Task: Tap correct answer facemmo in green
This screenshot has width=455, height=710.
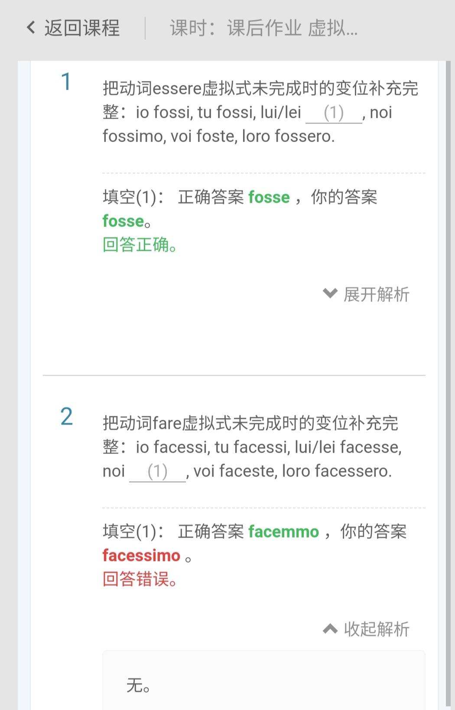Action: click(283, 532)
